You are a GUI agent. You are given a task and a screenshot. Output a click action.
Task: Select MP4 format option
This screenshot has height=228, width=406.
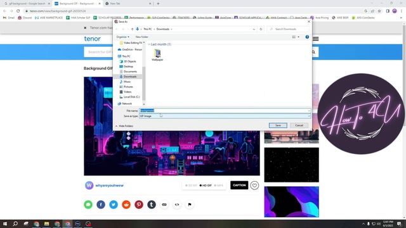click(218, 186)
